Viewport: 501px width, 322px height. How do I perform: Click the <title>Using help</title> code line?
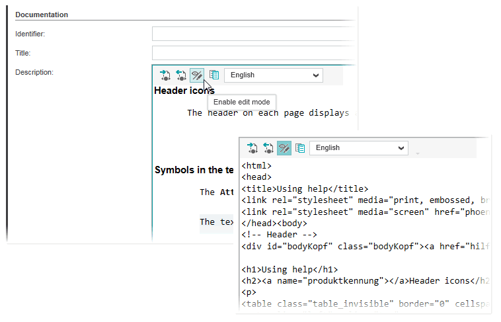[305, 189]
